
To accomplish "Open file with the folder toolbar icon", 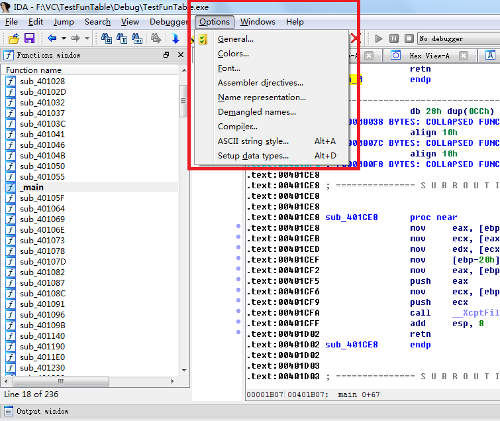I will (x=13, y=38).
